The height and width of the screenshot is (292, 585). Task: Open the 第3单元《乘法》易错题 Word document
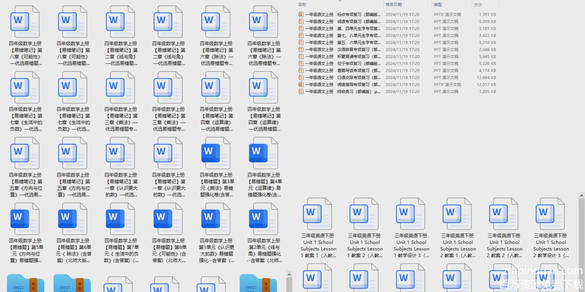click(x=216, y=154)
